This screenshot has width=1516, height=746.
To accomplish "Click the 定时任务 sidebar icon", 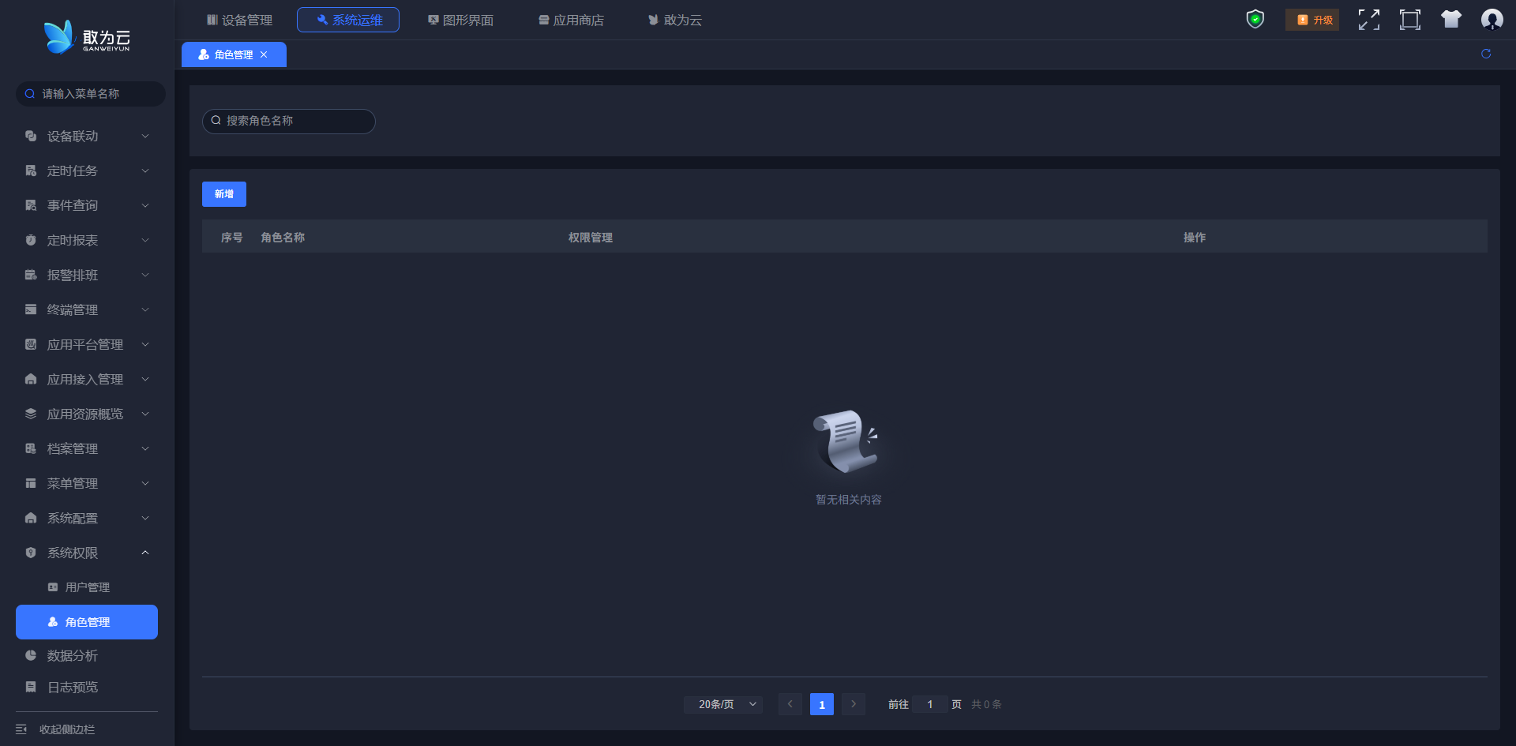I will pyautogui.click(x=31, y=171).
